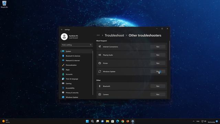The height and width of the screenshot is (124, 220).
Task: Go back using the Settings back arrow
Action: coord(62,30)
